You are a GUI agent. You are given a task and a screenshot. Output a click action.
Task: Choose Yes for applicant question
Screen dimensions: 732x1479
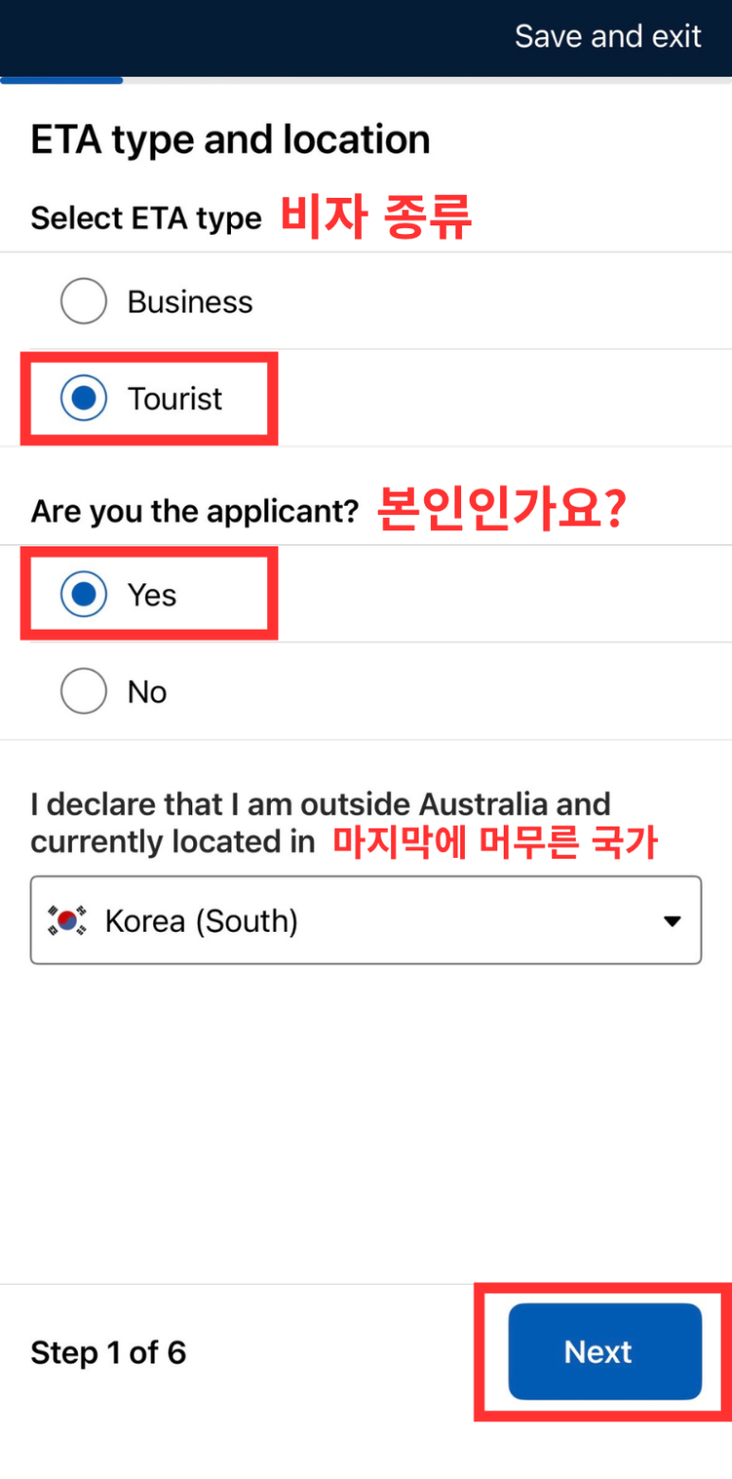83,595
